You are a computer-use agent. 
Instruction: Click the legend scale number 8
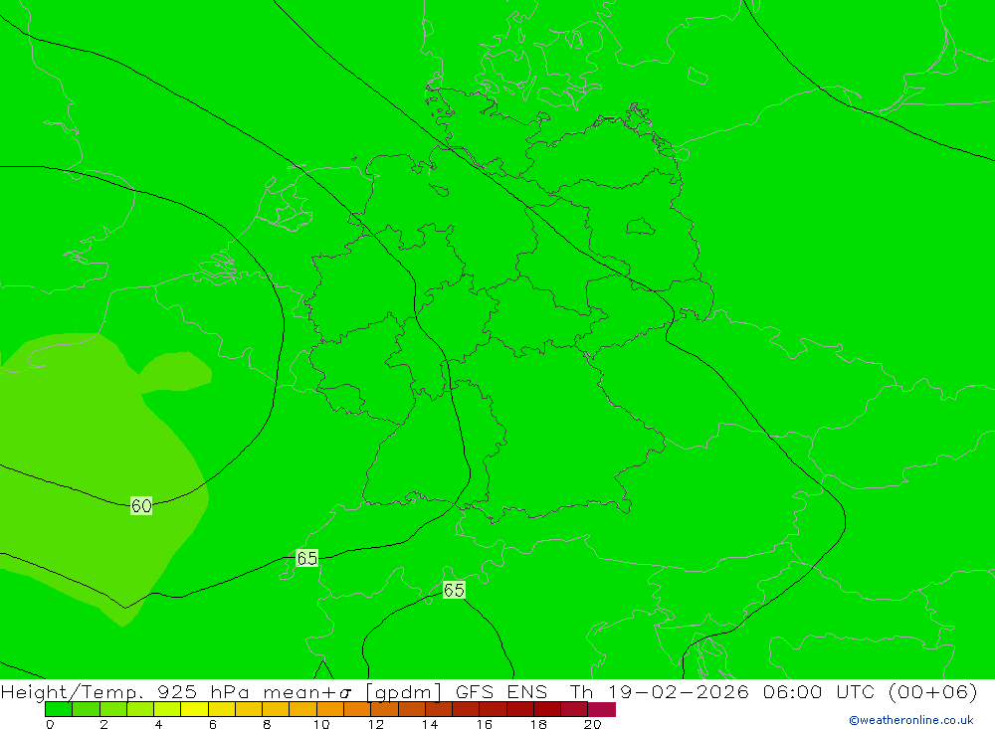tap(267, 724)
